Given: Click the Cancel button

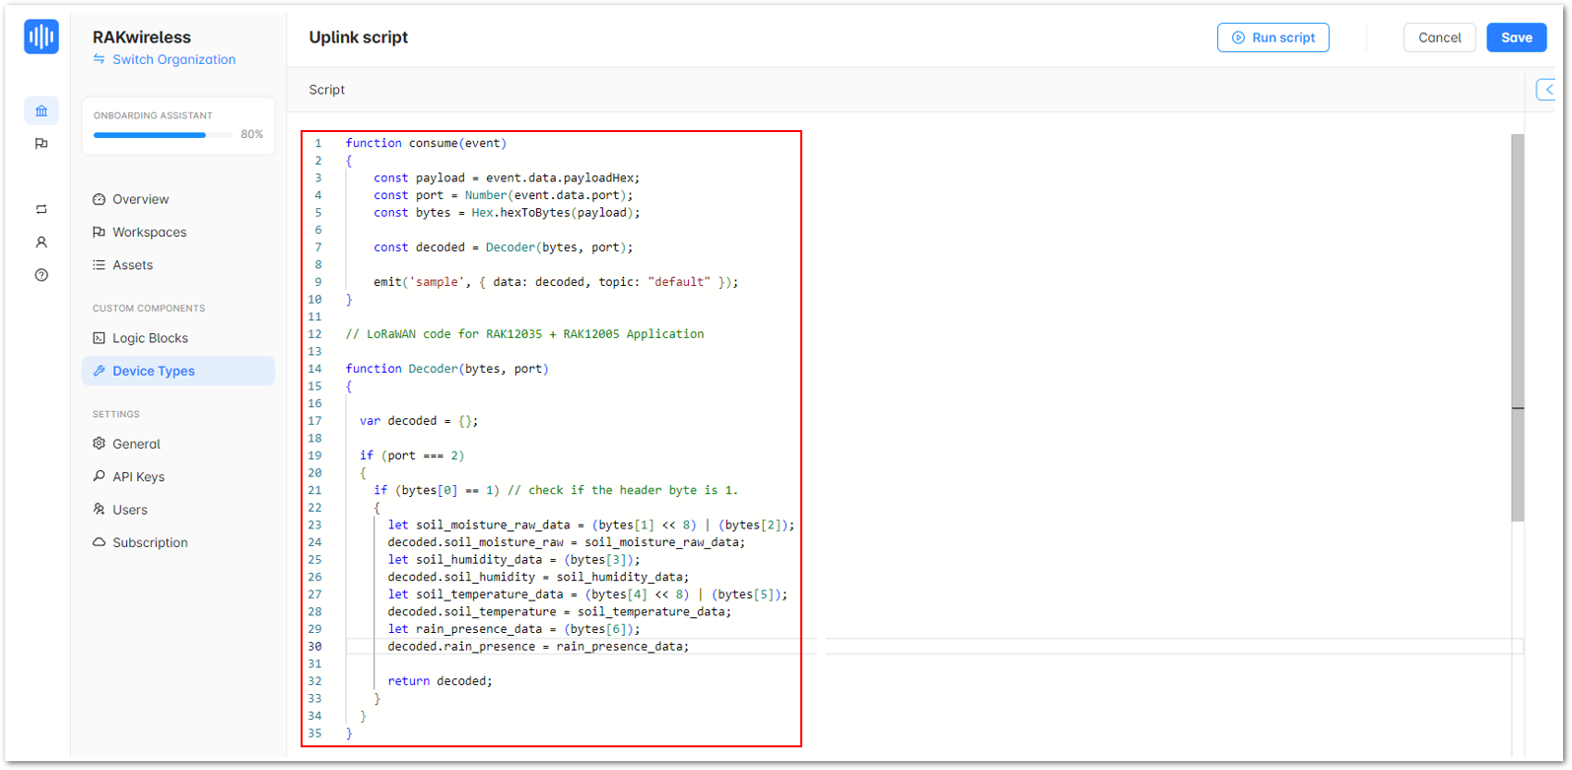Looking at the screenshot, I should (1440, 37).
